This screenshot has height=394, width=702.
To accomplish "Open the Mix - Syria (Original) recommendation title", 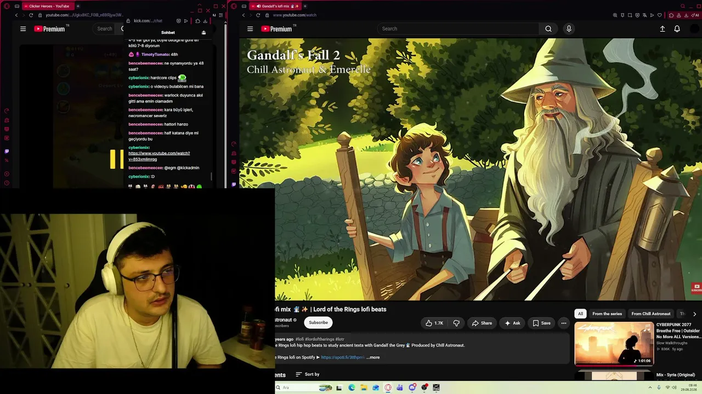I will point(676,375).
